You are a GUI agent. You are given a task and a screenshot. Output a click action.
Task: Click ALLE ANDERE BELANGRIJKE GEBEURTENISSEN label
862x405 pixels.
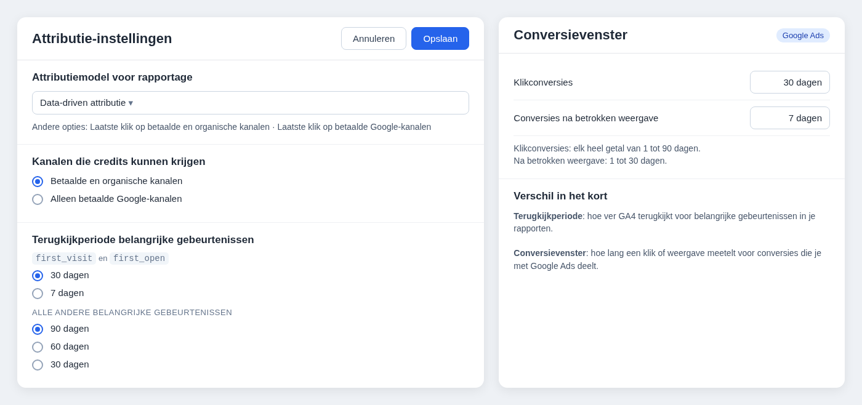[x=132, y=313]
